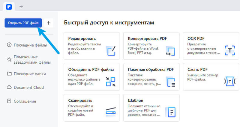Open Последние файлы in sidebar

click(x=30, y=45)
